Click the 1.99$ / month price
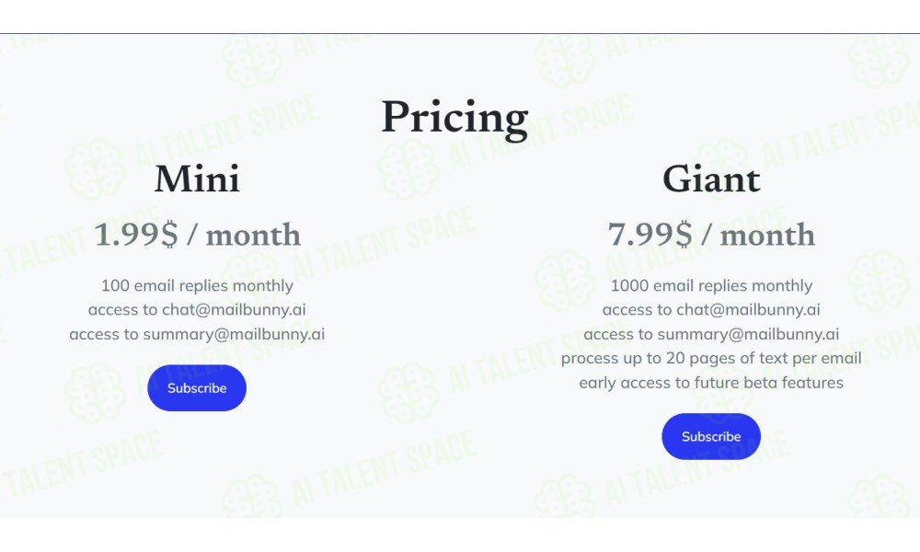The height and width of the screenshot is (552, 920). point(197,235)
